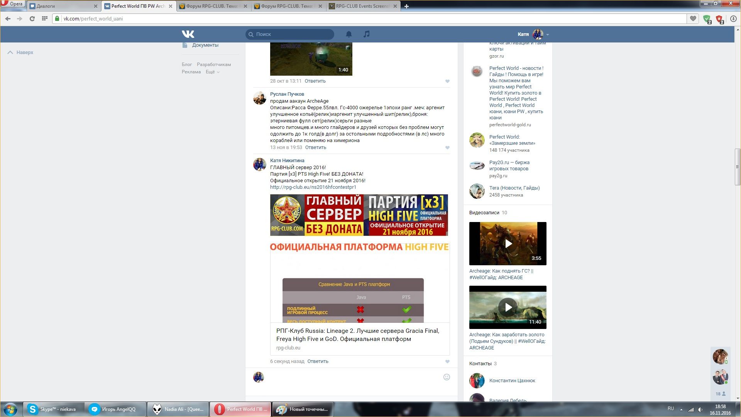Open the Блог footer link
The image size is (741, 417).
(x=187, y=64)
